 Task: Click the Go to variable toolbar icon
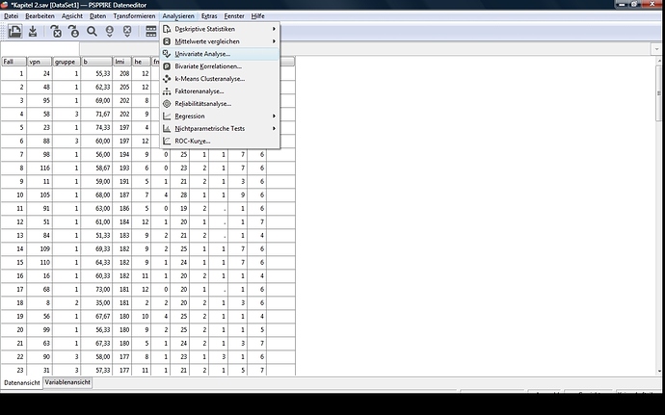pyautogui.click(x=56, y=32)
